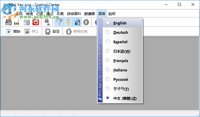Viewport: 200px width, 117px height.
Task: Select the Italiano language radio button
Action: (x=108, y=70)
